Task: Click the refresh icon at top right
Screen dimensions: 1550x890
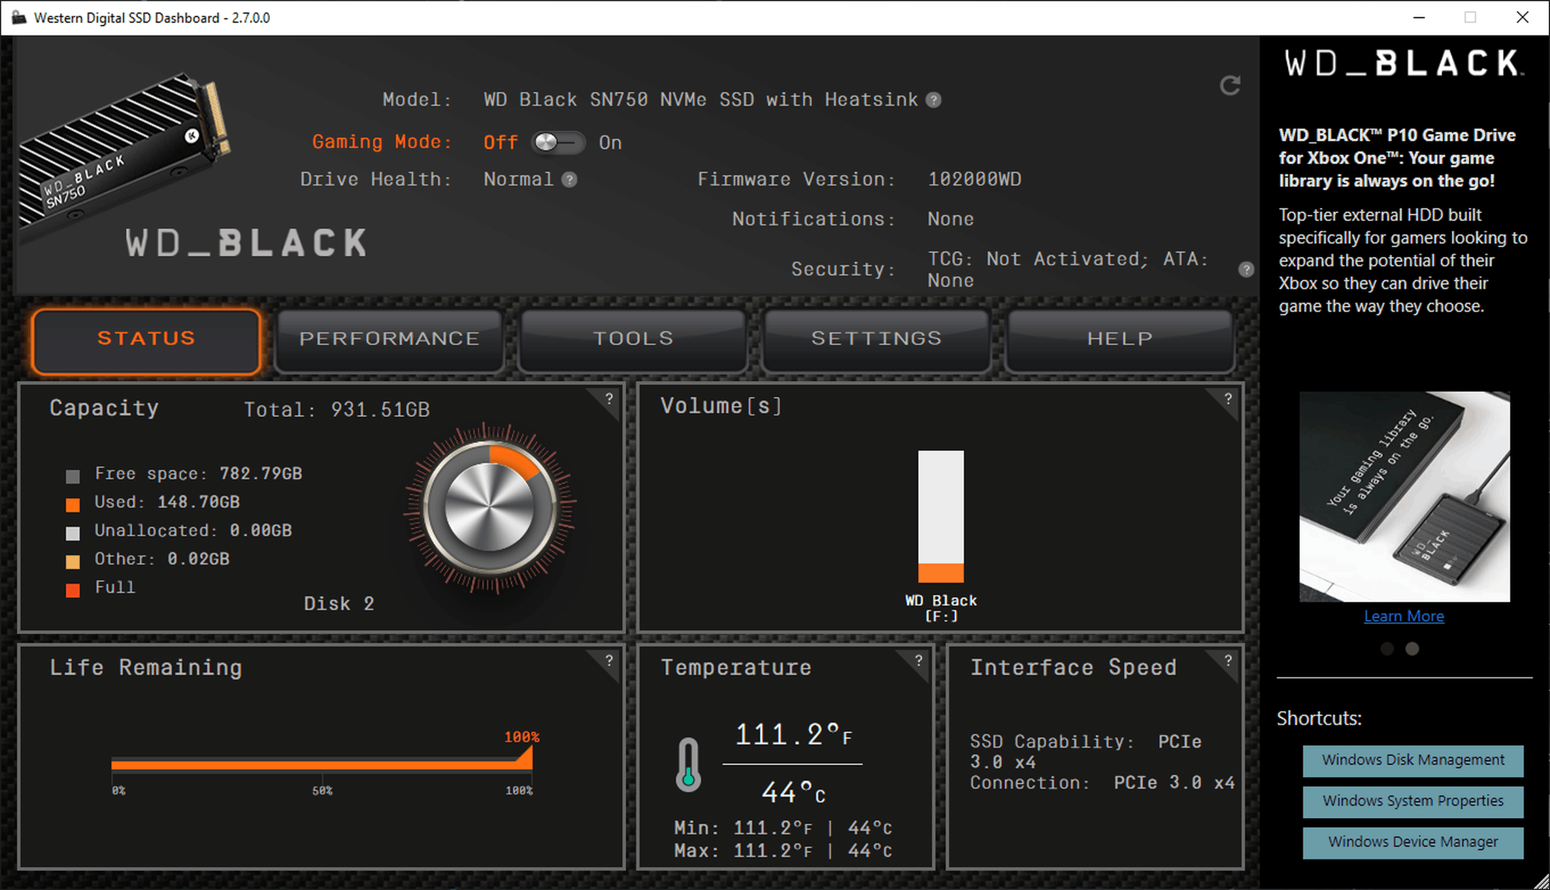Action: coord(1230,86)
